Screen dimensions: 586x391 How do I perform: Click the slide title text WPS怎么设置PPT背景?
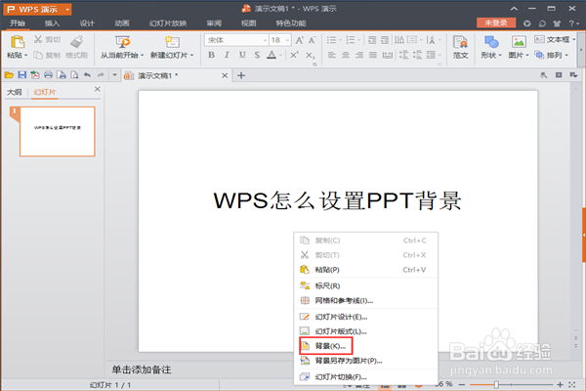[x=338, y=200]
